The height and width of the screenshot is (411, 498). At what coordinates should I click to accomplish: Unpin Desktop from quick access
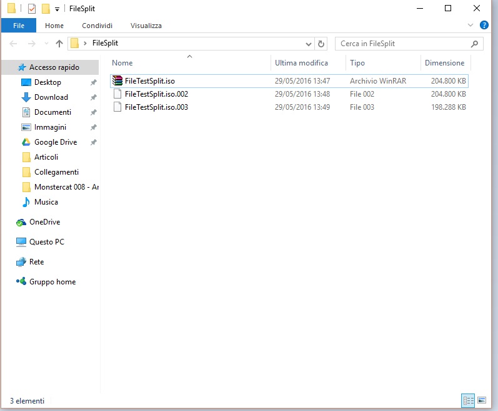point(93,82)
